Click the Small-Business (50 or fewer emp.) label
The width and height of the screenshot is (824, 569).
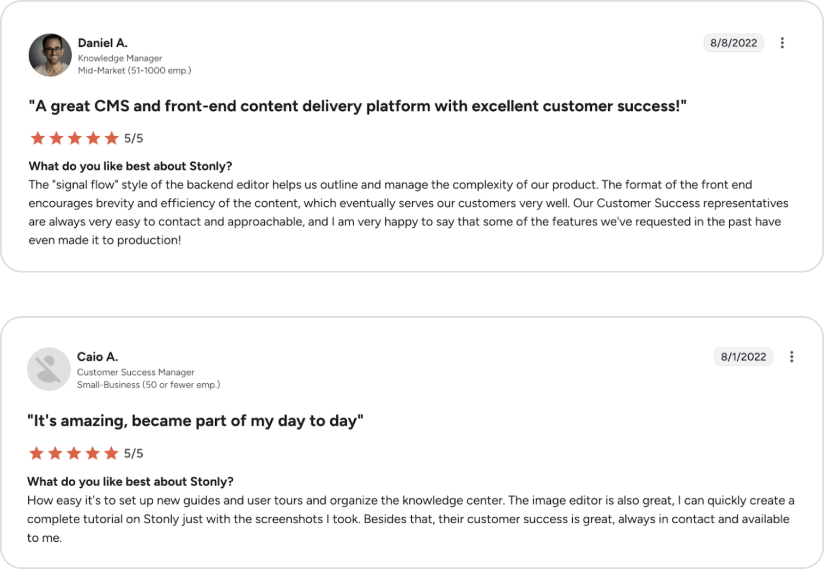click(x=148, y=384)
